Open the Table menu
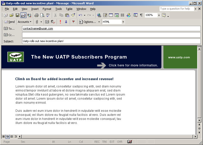Viewport: 203px width, 145px height. (69, 9)
